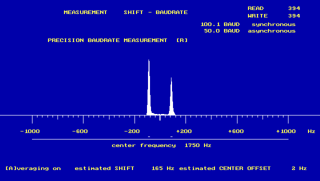Click the 100.1 BAUD synchronous reading
This screenshot has width=320, height=181.
(x=248, y=24)
